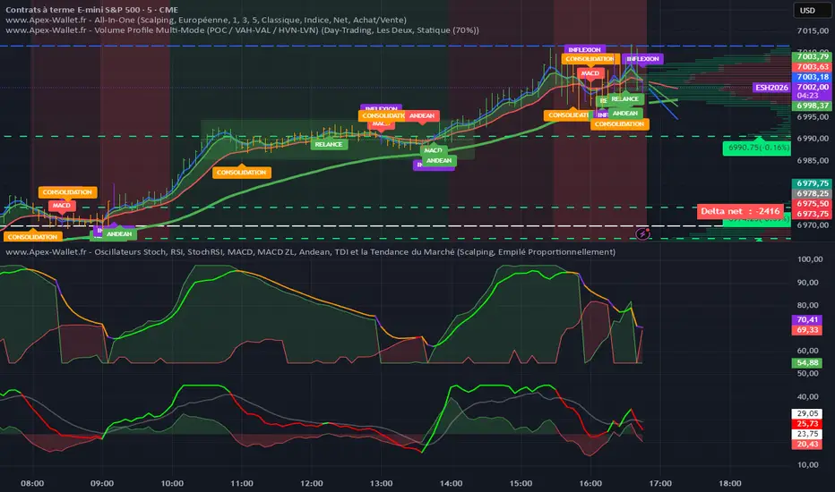Click the 16:00 time axis label
The width and height of the screenshot is (835, 492).
coord(590,483)
